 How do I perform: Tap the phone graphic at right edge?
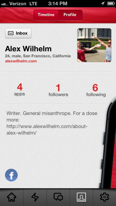[x=108, y=143]
